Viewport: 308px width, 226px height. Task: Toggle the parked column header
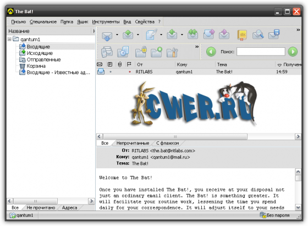[x=110, y=64]
